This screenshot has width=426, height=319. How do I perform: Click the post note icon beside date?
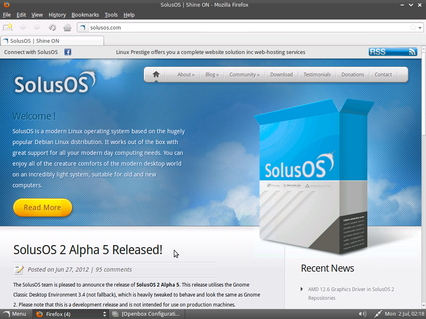tap(19, 270)
